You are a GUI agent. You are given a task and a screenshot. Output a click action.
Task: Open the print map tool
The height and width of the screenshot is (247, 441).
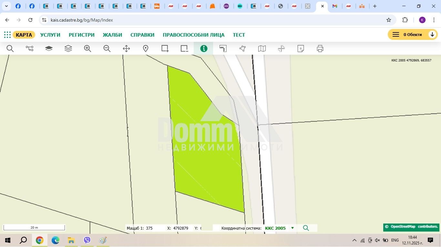pyautogui.click(x=320, y=49)
